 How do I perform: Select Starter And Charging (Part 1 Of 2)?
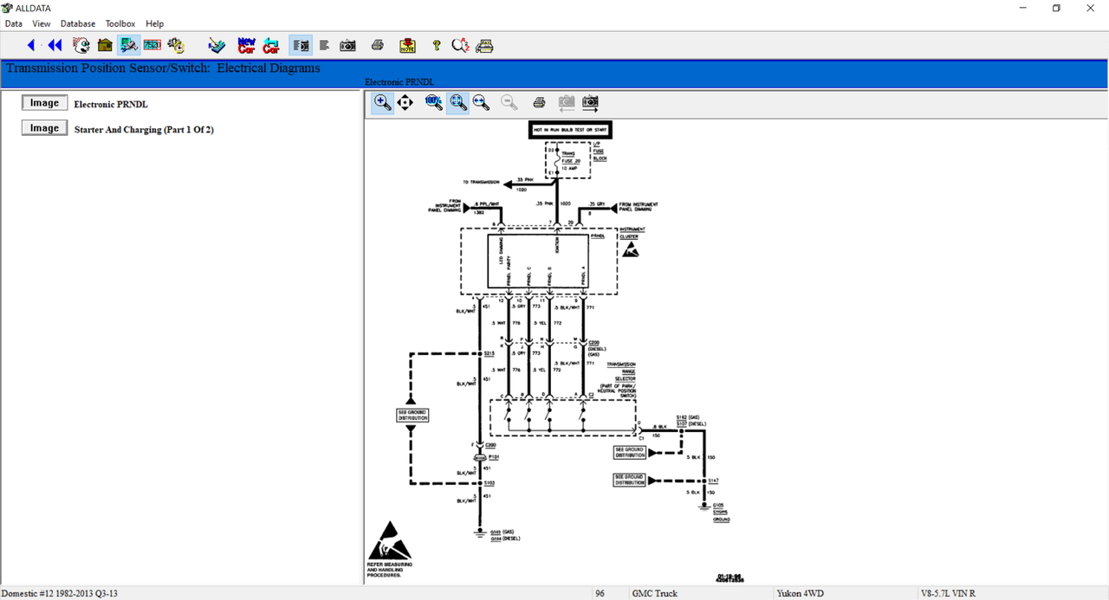coord(144,130)
